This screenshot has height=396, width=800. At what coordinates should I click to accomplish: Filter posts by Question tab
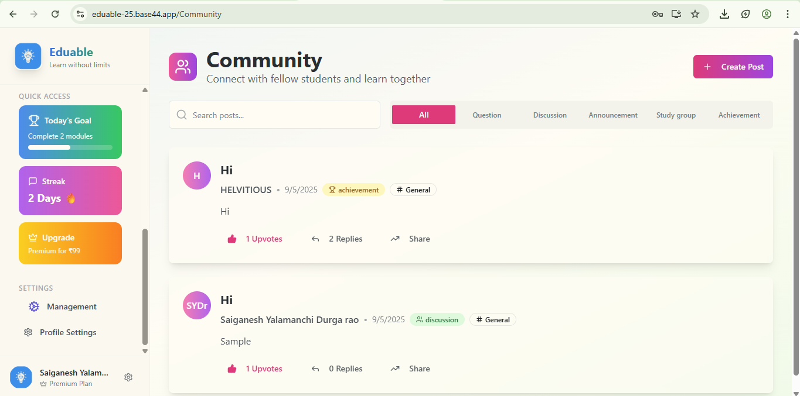tap(487, 115)
